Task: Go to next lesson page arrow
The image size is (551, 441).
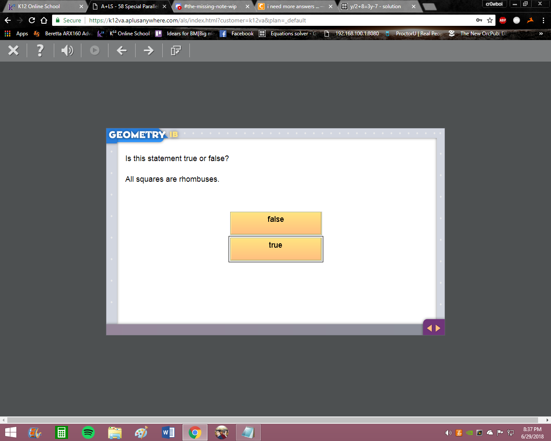Action: [149, 50]
